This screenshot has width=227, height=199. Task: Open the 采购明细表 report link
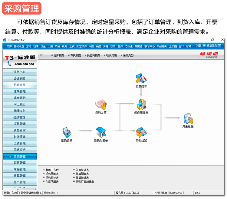click(52, 174)
